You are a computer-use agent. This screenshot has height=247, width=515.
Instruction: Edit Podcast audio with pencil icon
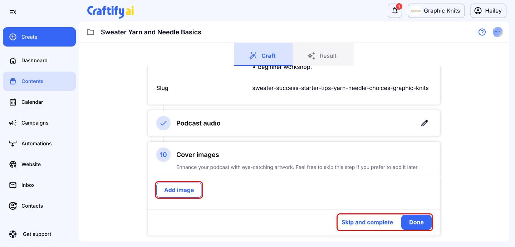tap(425, 123)
